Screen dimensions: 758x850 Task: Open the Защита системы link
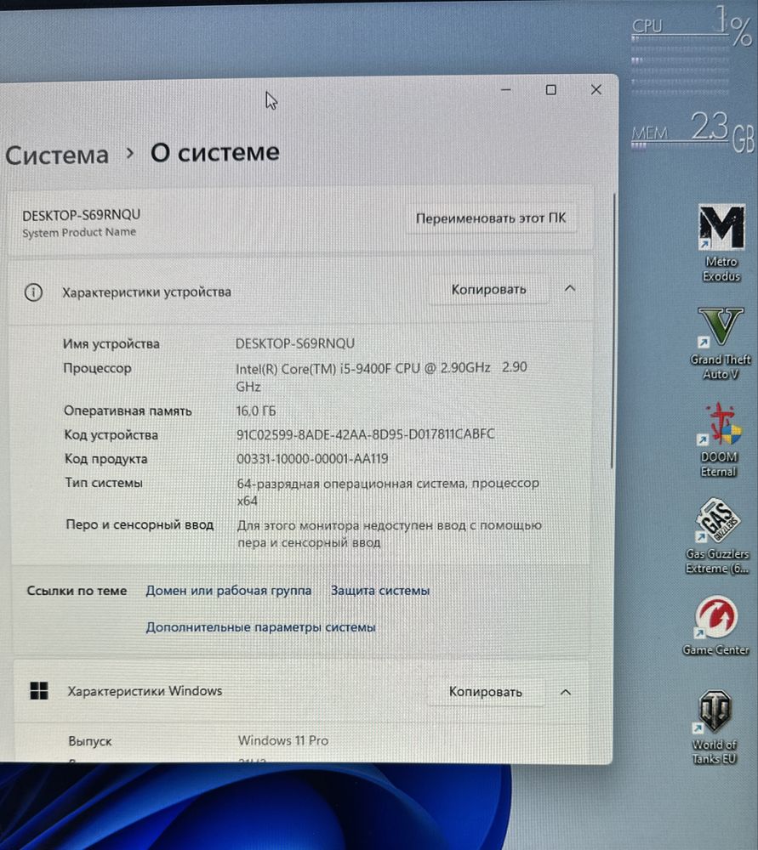pos(380,591)
